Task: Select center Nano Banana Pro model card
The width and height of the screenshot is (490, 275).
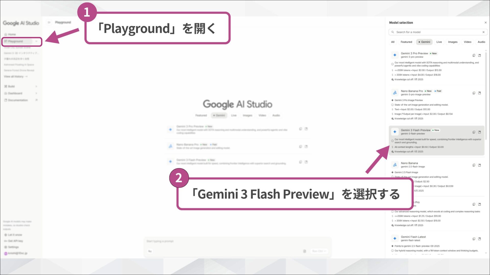Action: [x=237, y=146]
